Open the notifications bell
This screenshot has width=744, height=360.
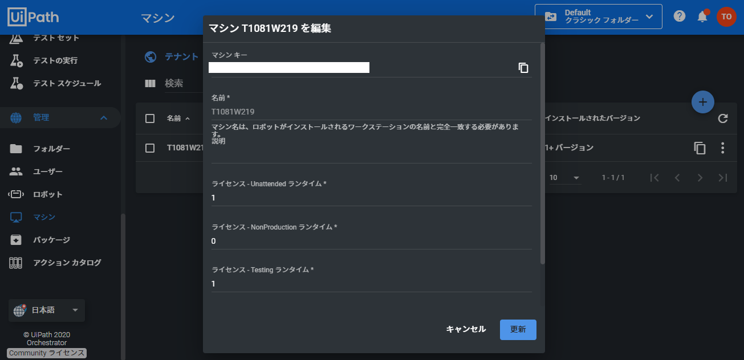pos(703,16)
